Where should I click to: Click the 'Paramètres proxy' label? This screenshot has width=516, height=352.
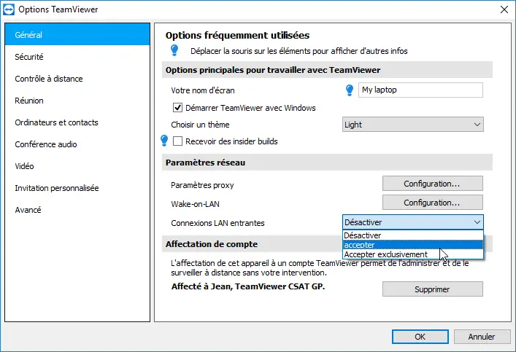click(202, 185)
